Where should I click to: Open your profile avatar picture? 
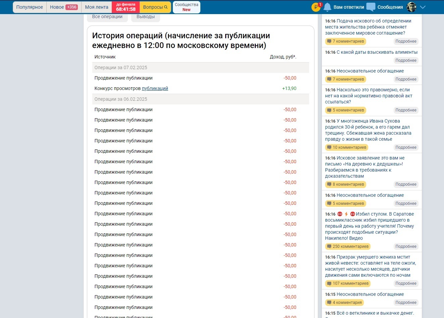(x=411, y=7)
